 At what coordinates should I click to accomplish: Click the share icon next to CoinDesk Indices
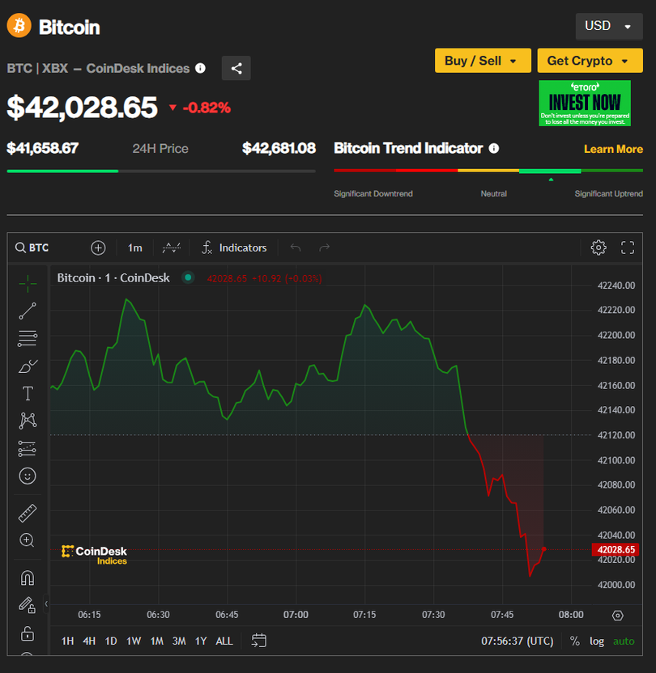[x=236, y=69]
